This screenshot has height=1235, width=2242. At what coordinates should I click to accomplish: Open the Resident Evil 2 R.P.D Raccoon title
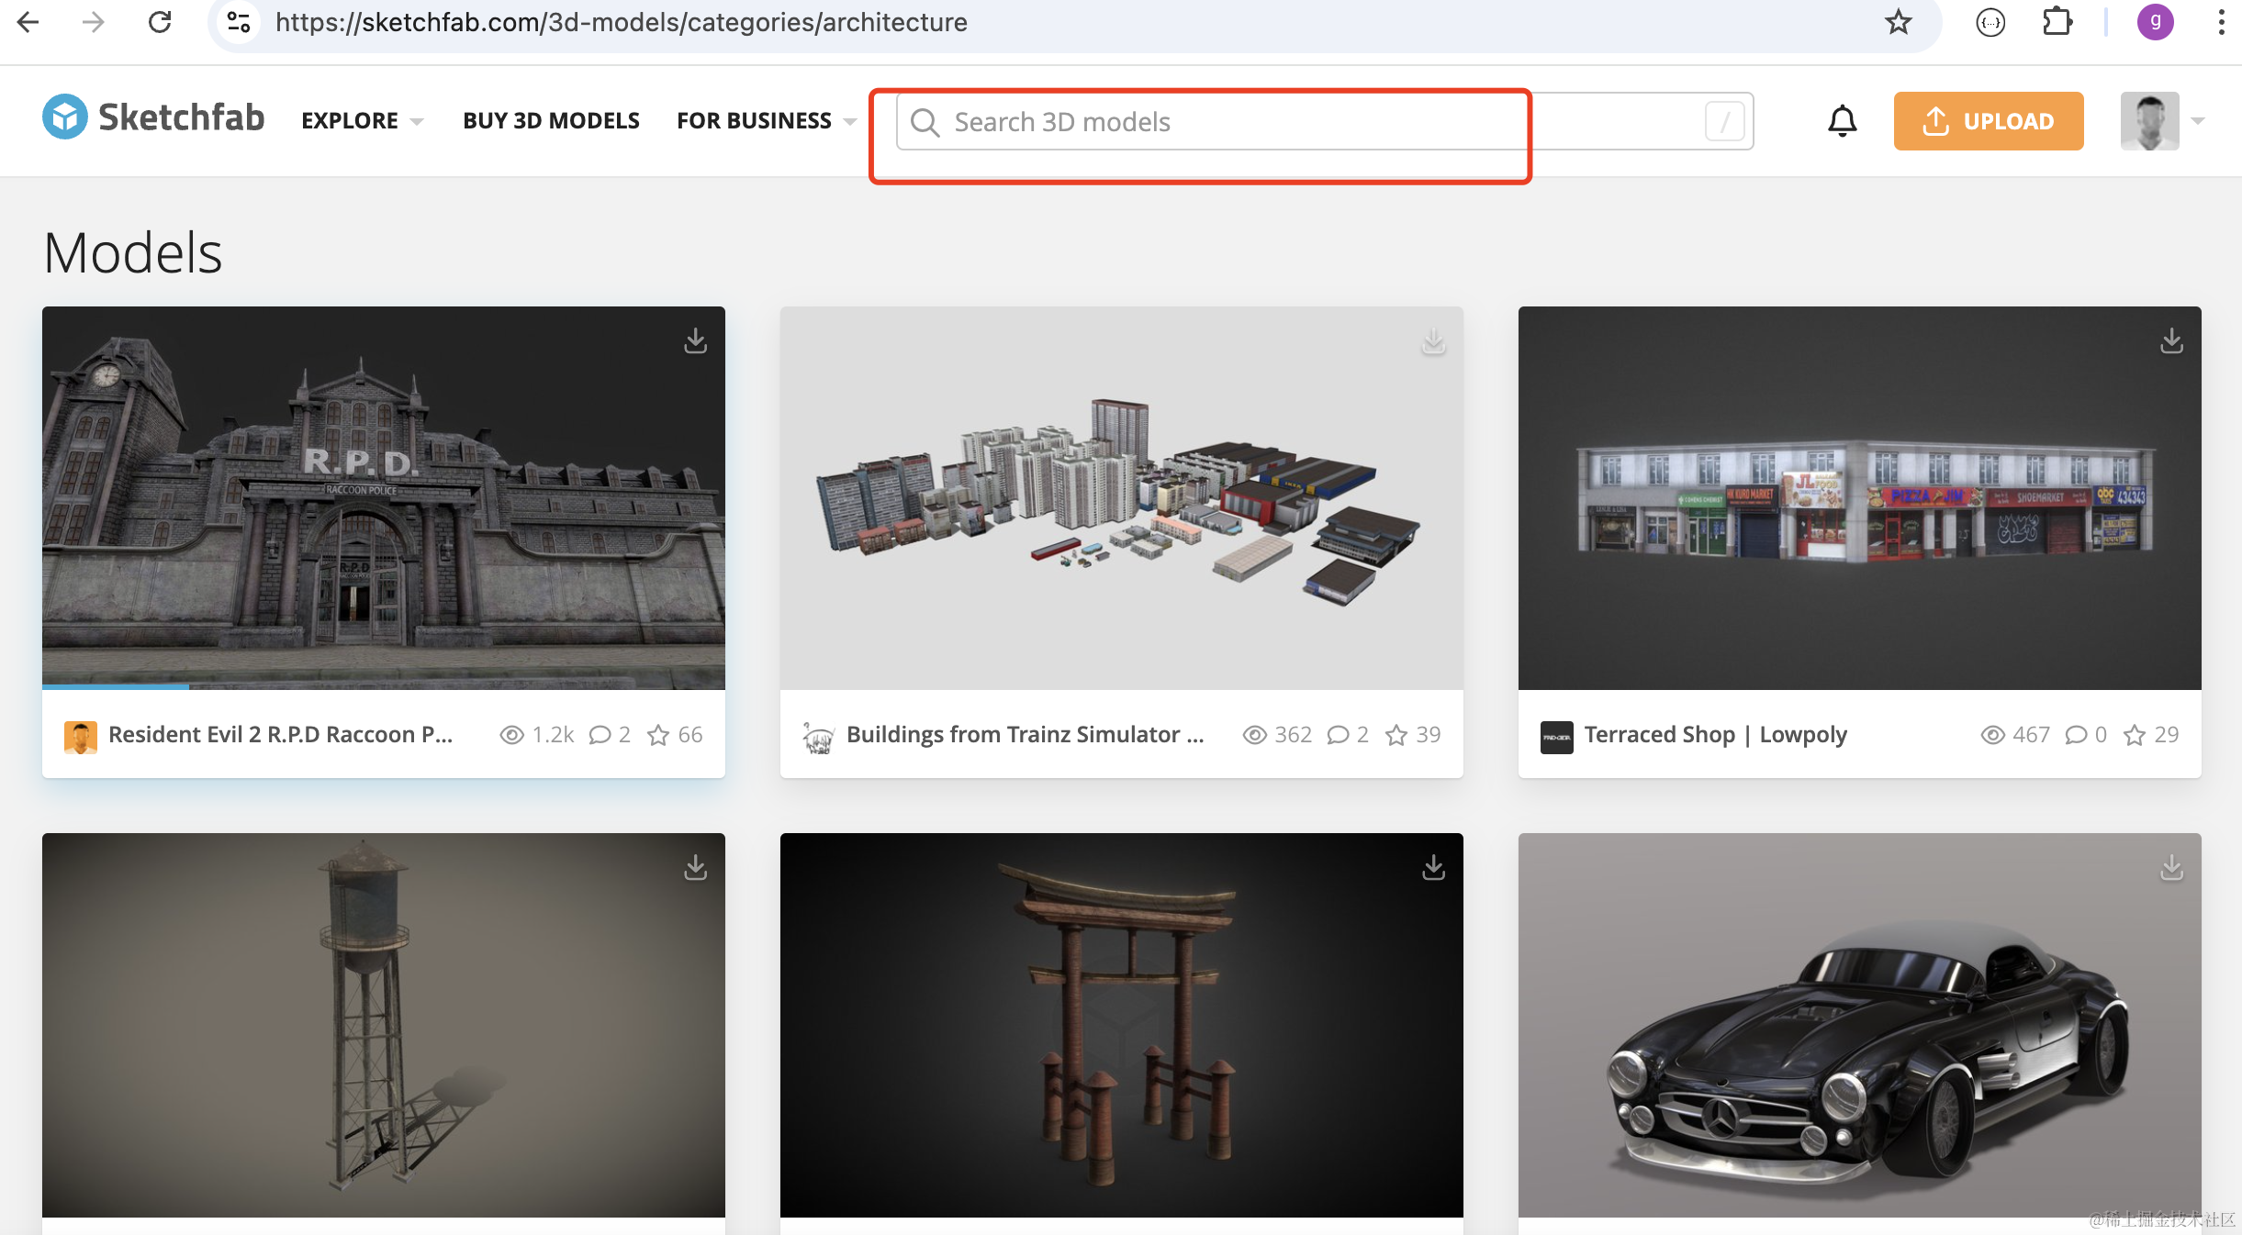280,735
